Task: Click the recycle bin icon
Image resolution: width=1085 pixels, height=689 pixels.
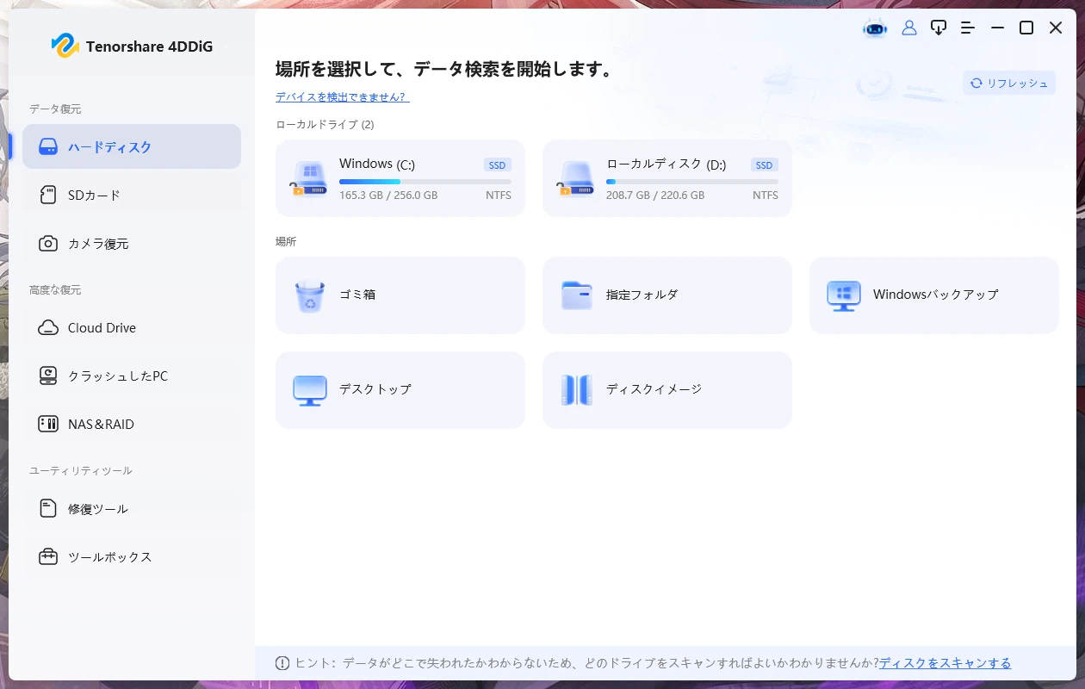Action: point(309,295)
